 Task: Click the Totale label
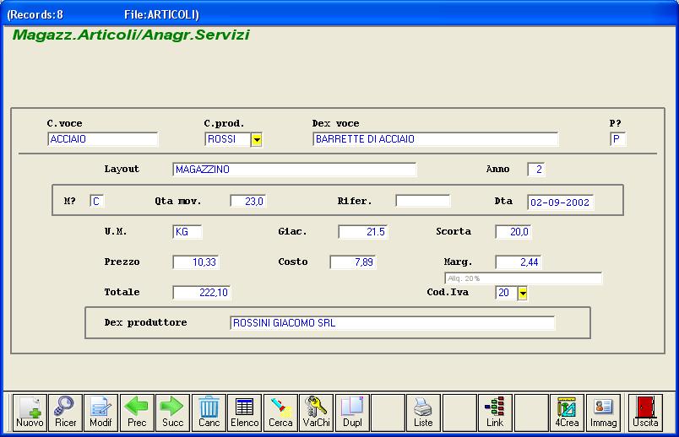tap(122, 292)
